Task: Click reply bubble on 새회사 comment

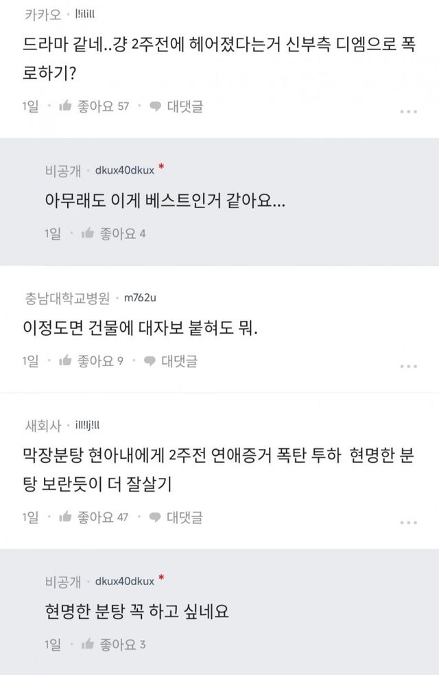Action: 155,517
